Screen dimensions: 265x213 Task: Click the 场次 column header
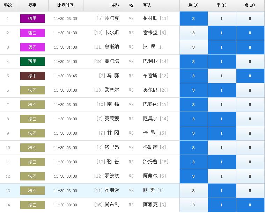(x=8, y=5)
